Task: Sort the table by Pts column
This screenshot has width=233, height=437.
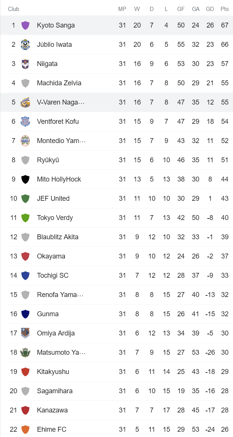Action: click(x=225, y=8)
